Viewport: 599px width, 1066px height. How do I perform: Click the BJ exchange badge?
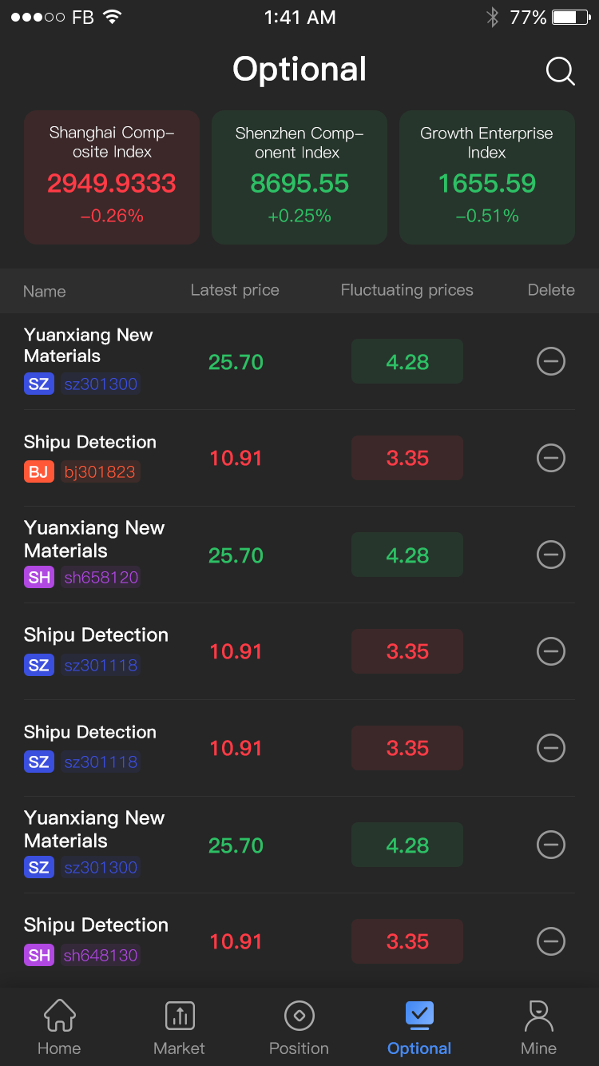(38, 472)
